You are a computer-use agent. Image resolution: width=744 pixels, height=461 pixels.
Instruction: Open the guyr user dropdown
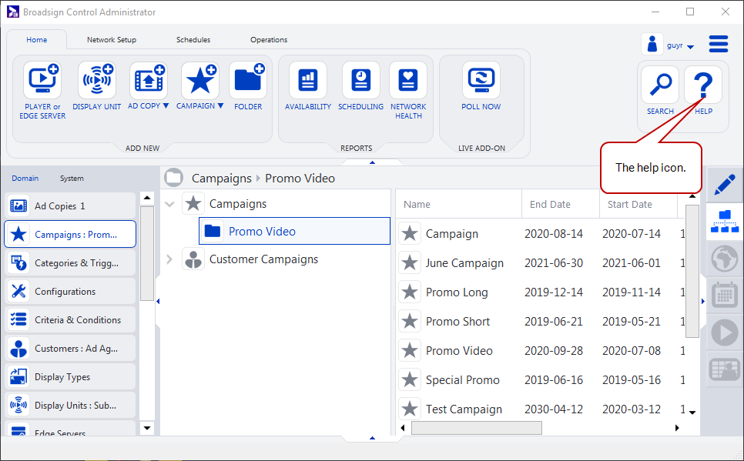(690, 46)
